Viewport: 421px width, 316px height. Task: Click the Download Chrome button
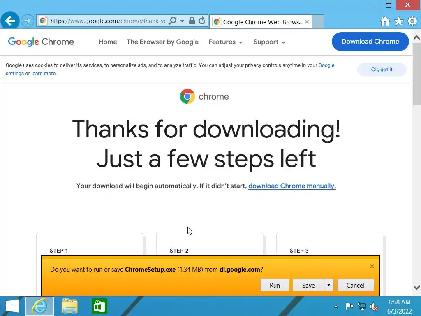click(x=370, y=42)
